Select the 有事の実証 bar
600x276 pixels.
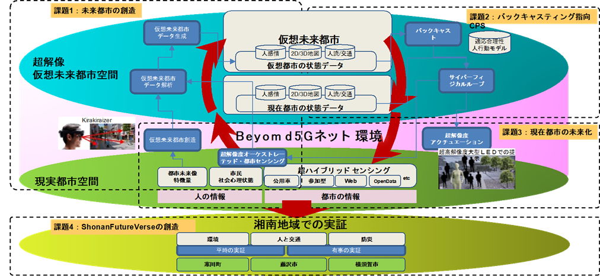(346, 251)
